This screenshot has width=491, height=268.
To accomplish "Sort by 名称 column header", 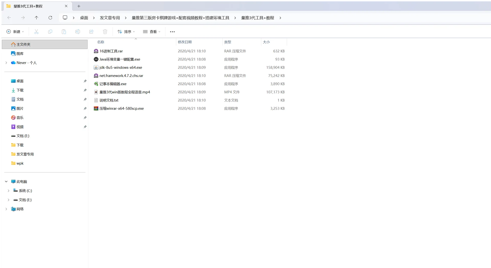I will [101, 42].
